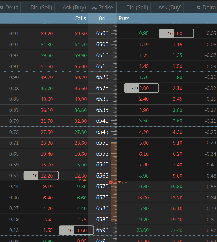Screen dimensions: 217x242
Task: Select the 6520 strike
Action: pyautogui.click(x=102, y=77)
